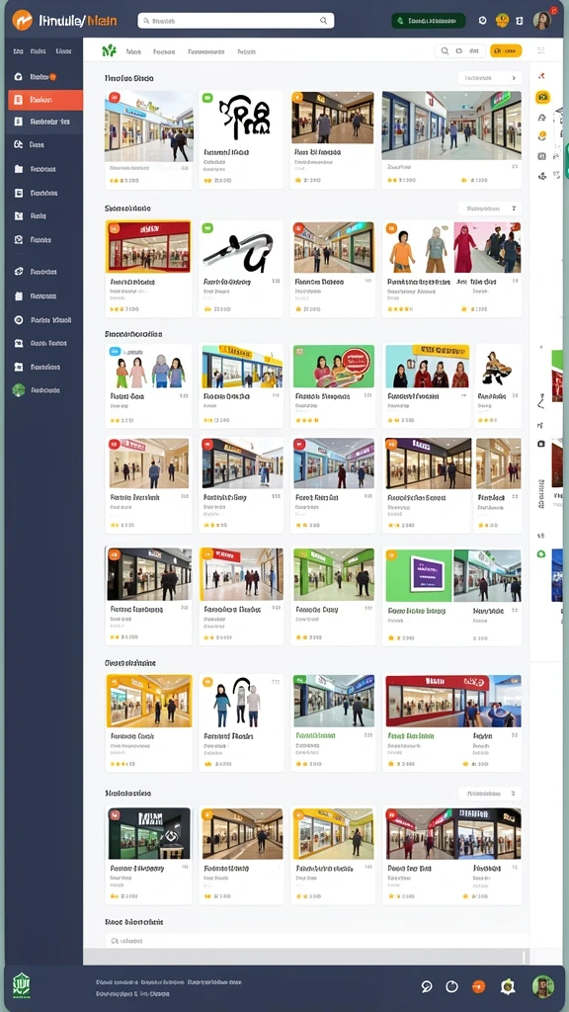Open the dropdown beside the last thumbnail section heading
Image resolution: width=569 pixels, height=1012 pixels.
(490, 794)
